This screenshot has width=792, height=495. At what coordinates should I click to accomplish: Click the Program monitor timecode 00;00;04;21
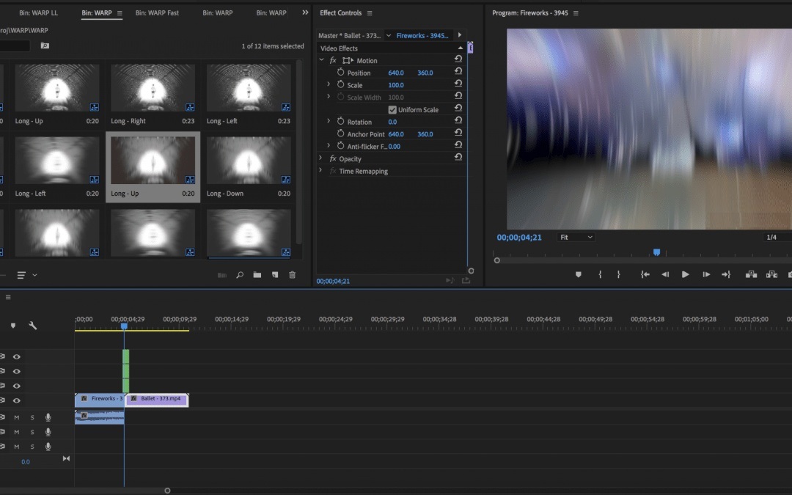click(518, 237)
